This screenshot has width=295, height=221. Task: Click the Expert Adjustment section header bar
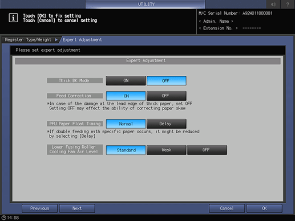click(x=148, y=61)
